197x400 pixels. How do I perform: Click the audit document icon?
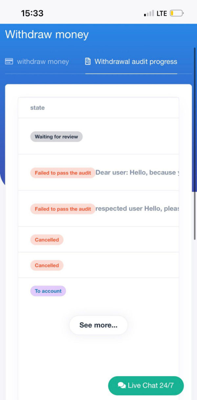(x=88, y=61)
